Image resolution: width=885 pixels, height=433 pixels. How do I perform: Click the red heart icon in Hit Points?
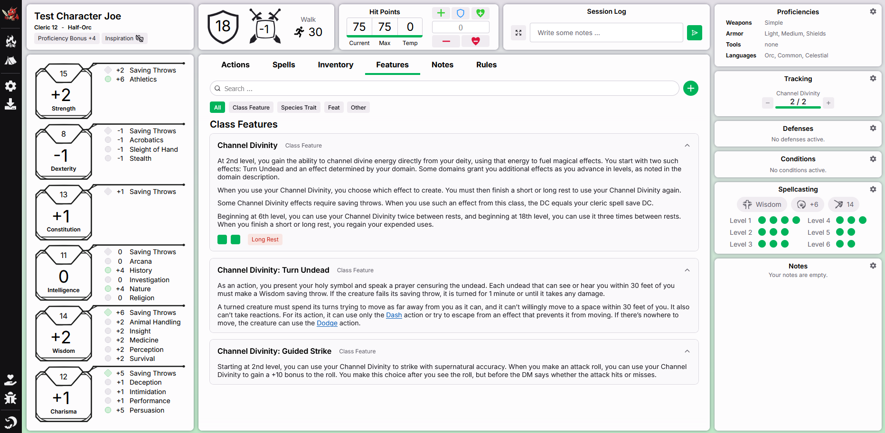pos(476,41)
